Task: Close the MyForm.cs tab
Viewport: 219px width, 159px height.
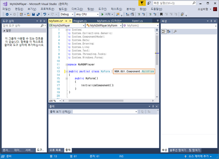Action: click(x=70, y=21)
